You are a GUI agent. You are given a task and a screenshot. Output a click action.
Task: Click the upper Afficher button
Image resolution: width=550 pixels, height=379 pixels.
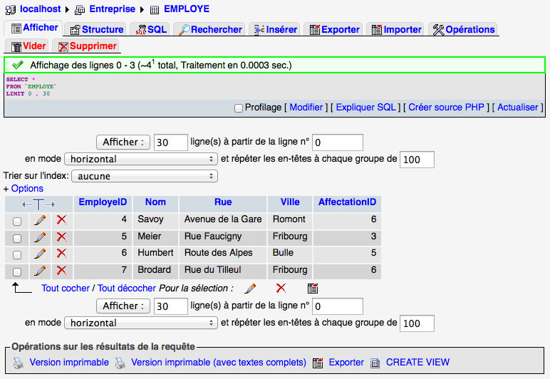coord(123,142)
